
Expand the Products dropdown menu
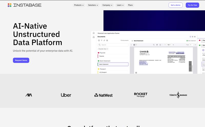point(79,5)
